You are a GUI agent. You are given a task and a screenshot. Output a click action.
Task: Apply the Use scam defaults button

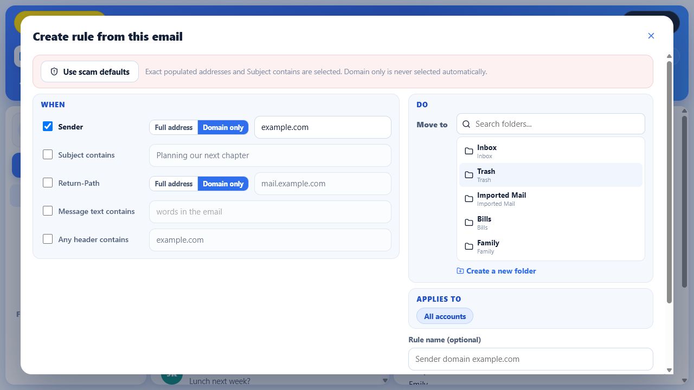[89, 71]
